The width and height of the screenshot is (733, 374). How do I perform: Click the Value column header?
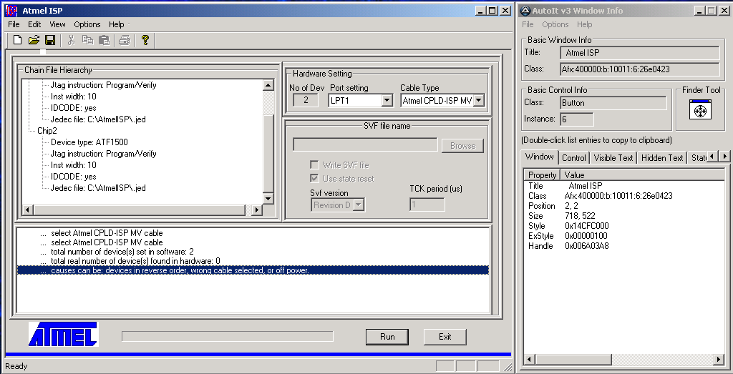[642, 175]
